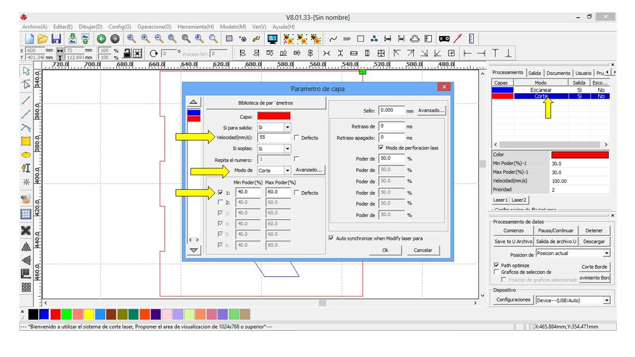Select the text tool in the left toolbar
Image resolution: width=635 pixels, height=357 pixels.
27,169
